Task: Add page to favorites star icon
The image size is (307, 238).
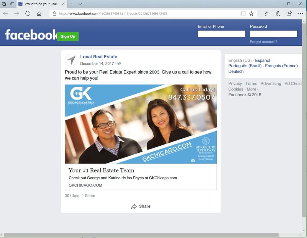Action: click(x=251, y=13)
